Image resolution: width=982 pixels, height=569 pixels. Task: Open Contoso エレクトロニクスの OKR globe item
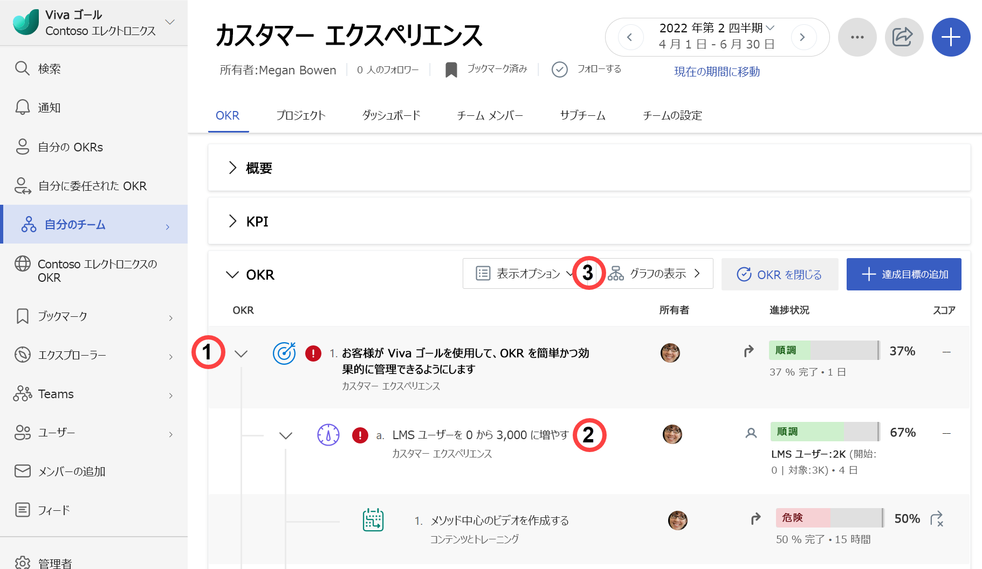point(94,270)
